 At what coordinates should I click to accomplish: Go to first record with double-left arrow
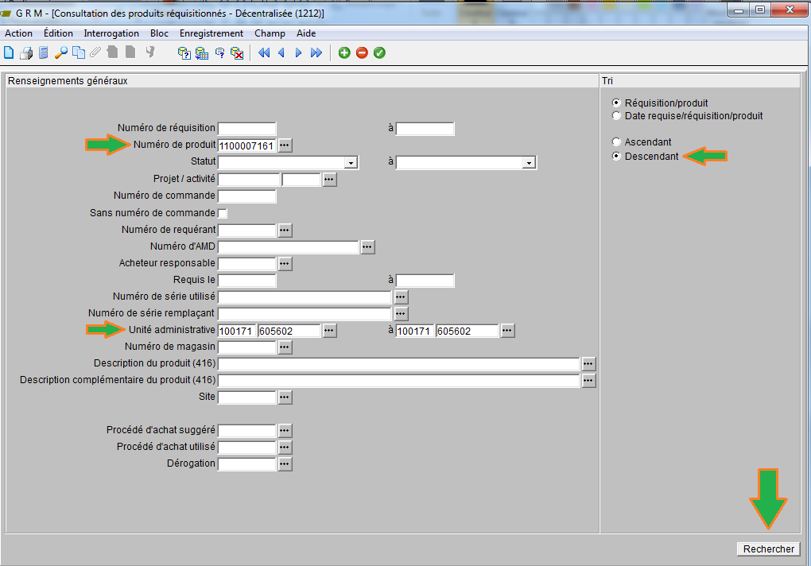pos(264,53)
